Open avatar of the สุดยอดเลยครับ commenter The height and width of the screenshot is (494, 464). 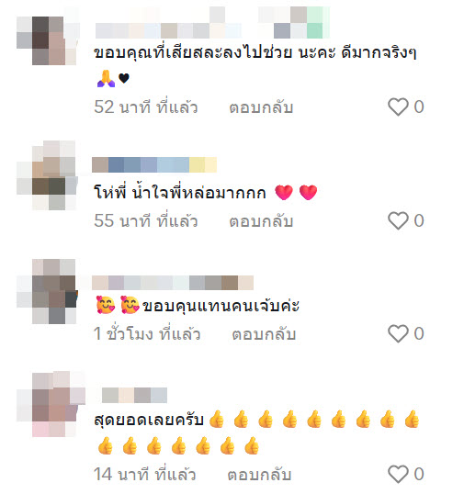point(51,404)
